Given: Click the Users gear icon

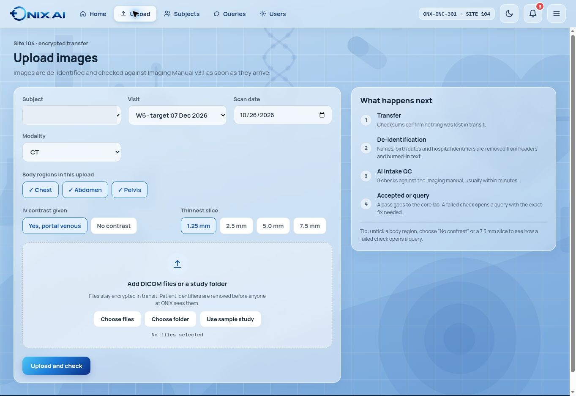Looking at the screenshot, I should [x=263, y=14].
